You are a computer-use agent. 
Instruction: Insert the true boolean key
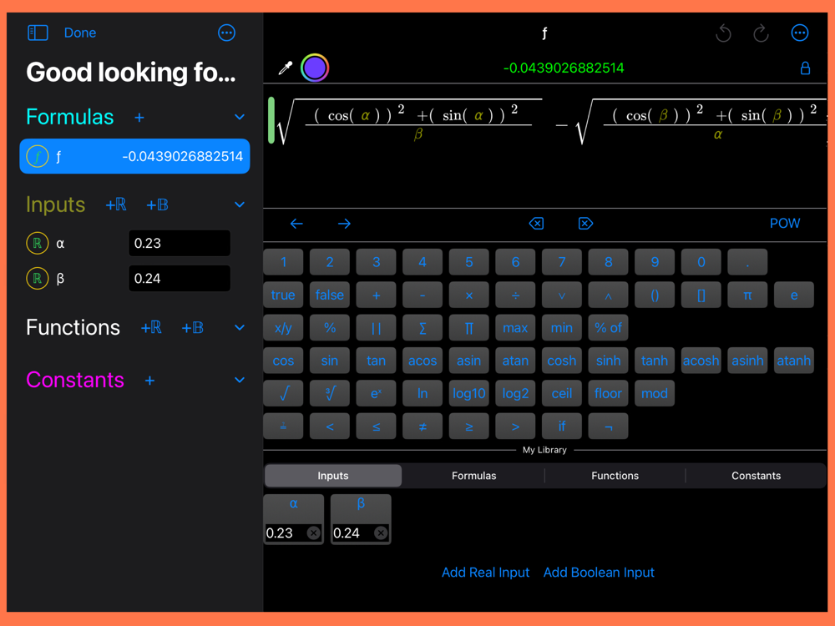pyautogui.click(x=283, y=295)
